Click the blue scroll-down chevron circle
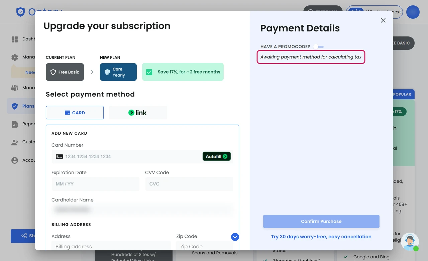The image size is (428, 261). (x=235, y=237)
